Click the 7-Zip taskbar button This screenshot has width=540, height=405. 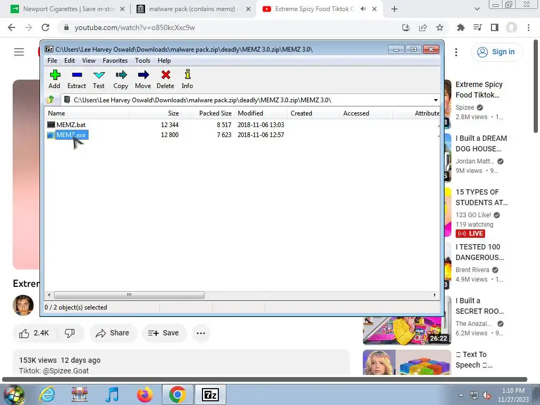(210, 394)
